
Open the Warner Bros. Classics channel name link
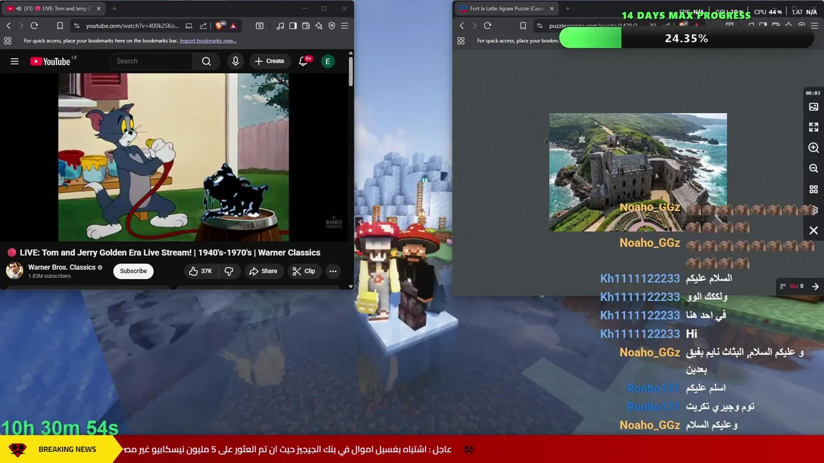pos(62,267)
